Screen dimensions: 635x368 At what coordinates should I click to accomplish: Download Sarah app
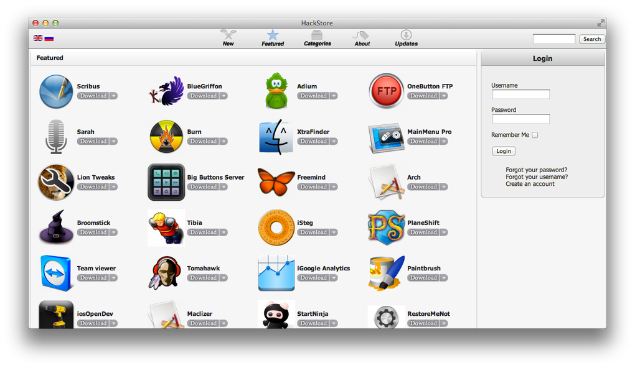(93, 141)
